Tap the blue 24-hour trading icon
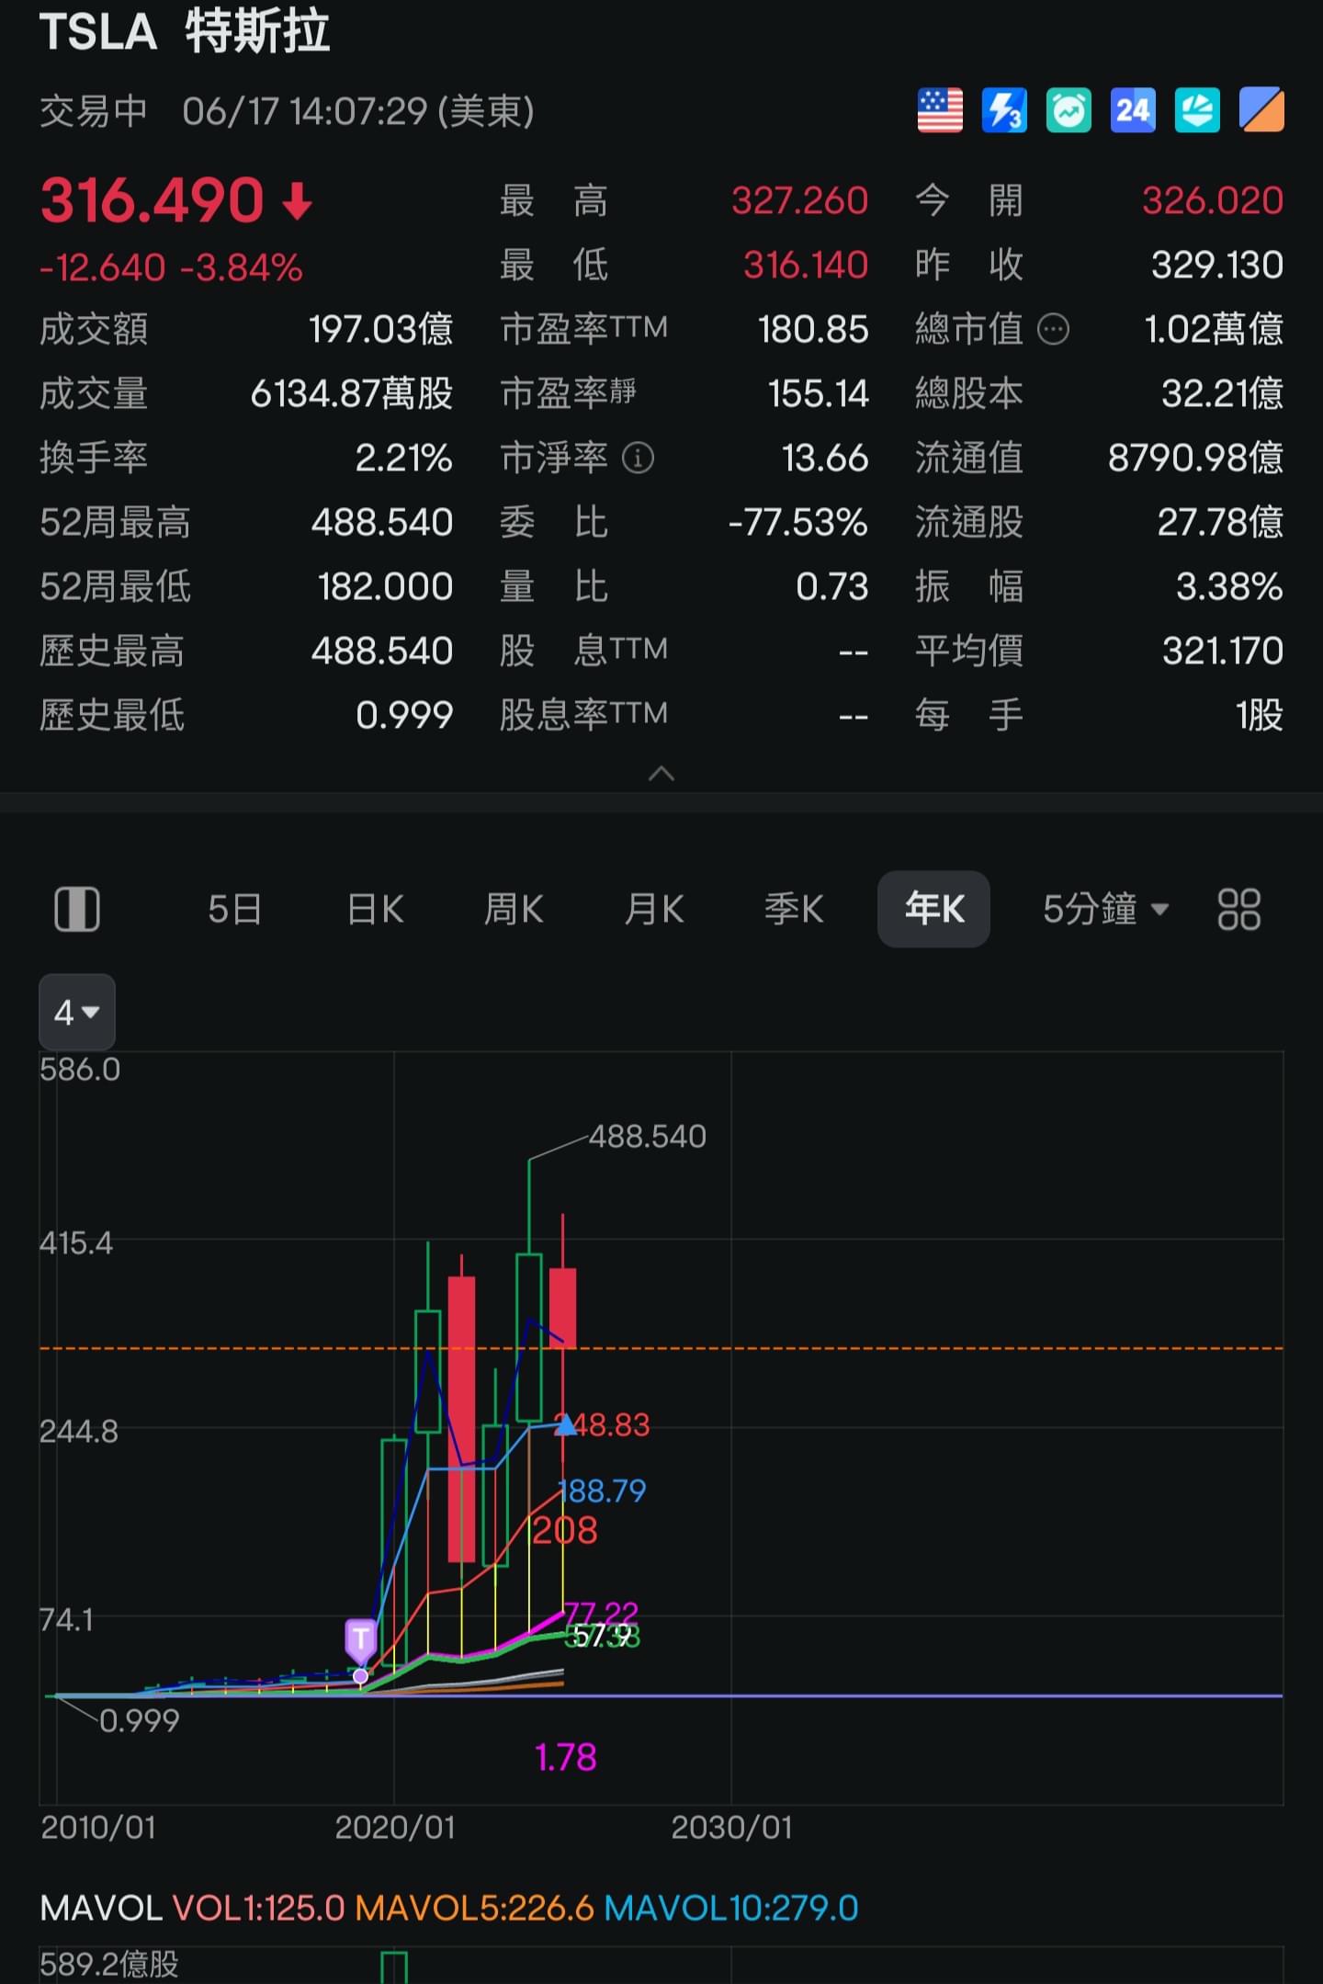Screen dimensions: 1323x1984 [1133, 111]
